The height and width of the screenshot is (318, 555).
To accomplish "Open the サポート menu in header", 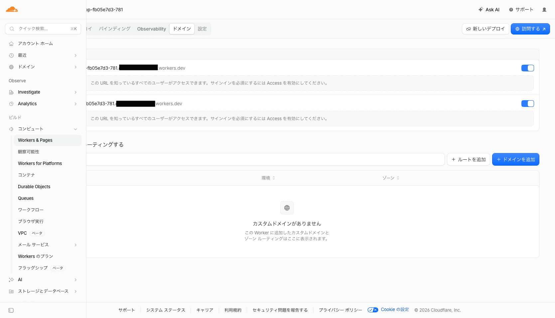I will pos(521,10).
